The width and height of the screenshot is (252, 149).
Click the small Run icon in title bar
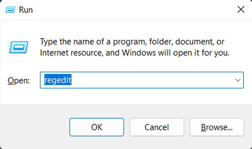point(10,10)
